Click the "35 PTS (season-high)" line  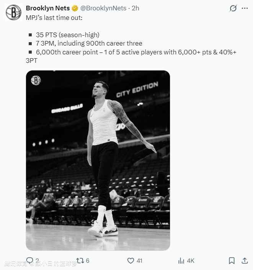coord(67,35)
